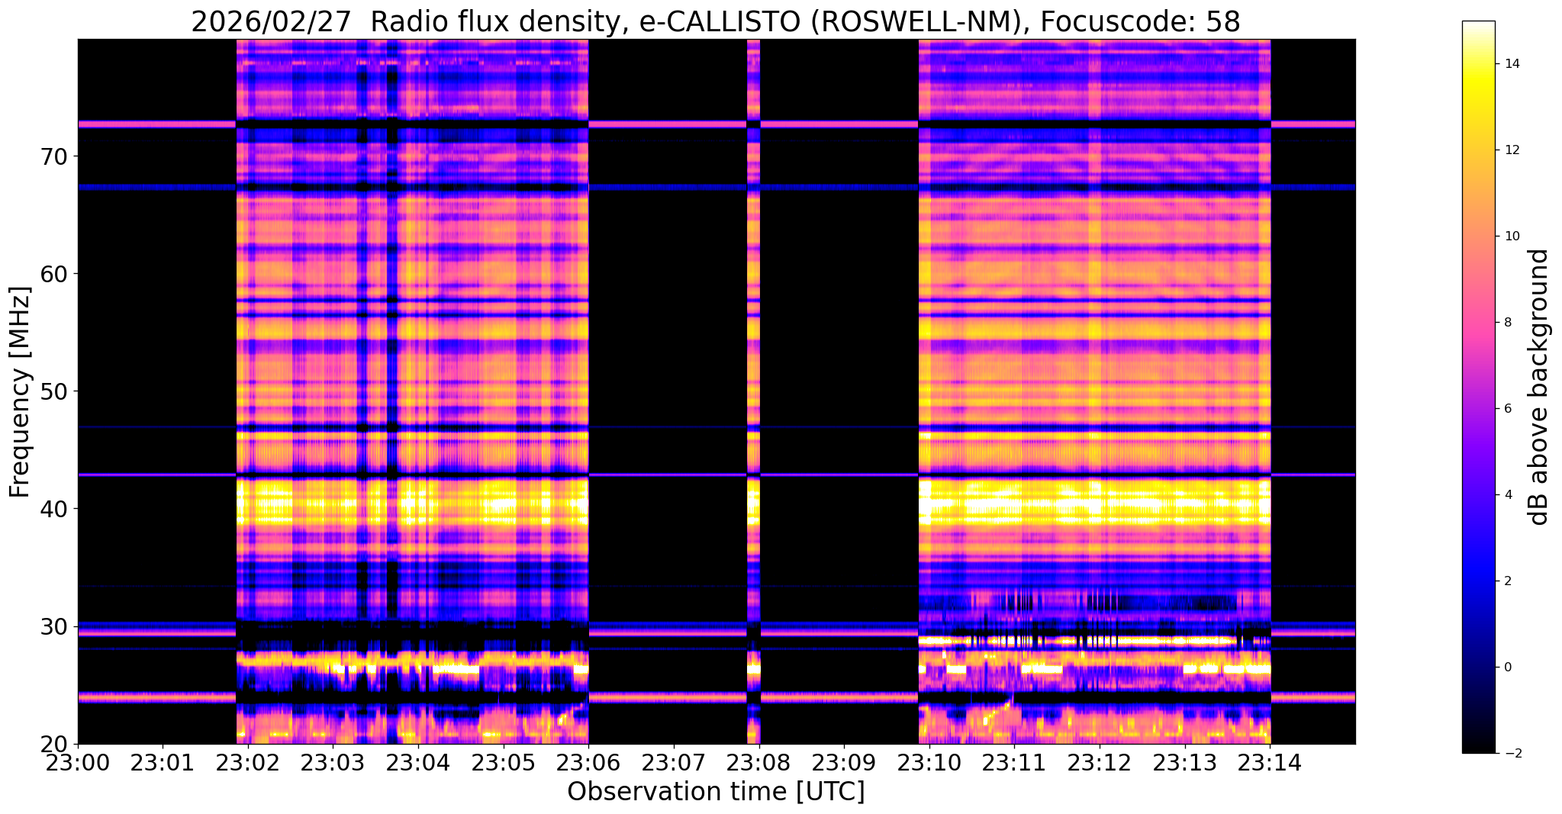The height and width of the screenshot is (814, 1562).
Task: Click the 23:03 time tick label
Action: (x=333, y=762)
